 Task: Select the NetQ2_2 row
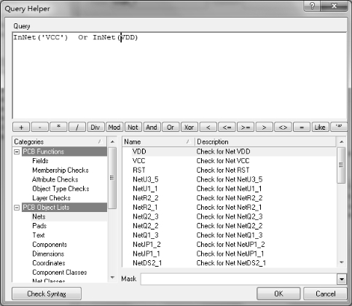(x=229, y=226)
